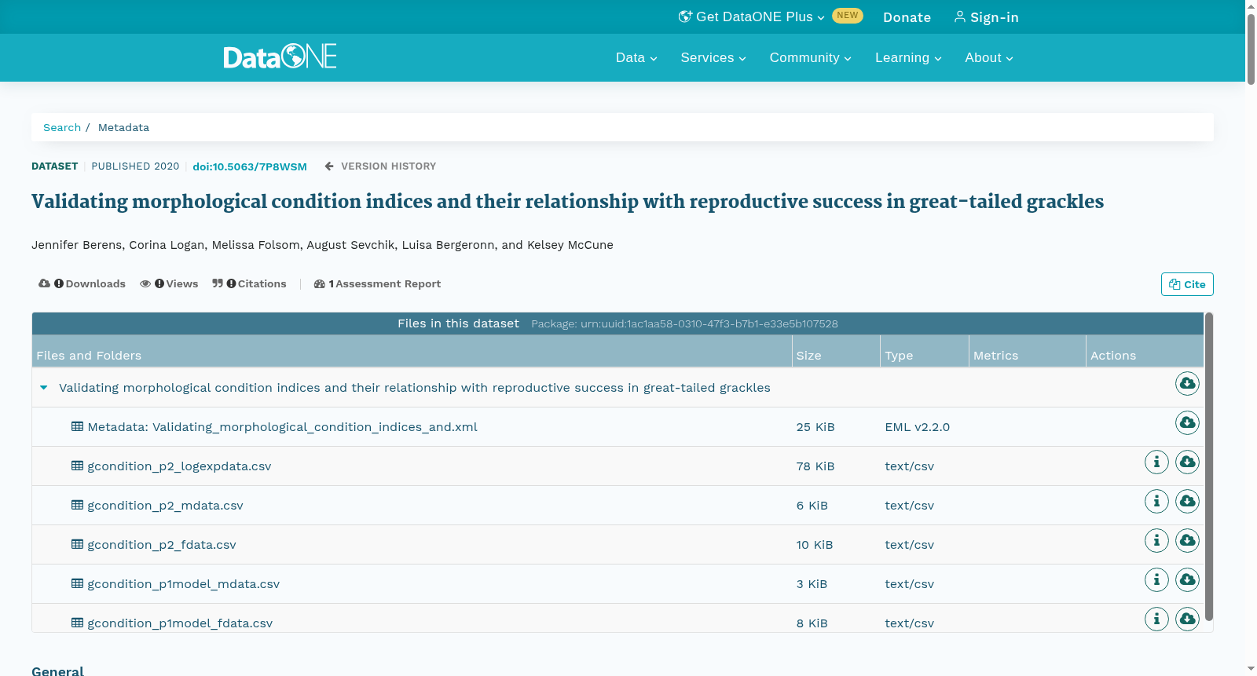Screen dimensions: 1257x676
Task: Click table icon beside gcondition_p2_logexpdata.csv
Action: (x=77, y=466)
